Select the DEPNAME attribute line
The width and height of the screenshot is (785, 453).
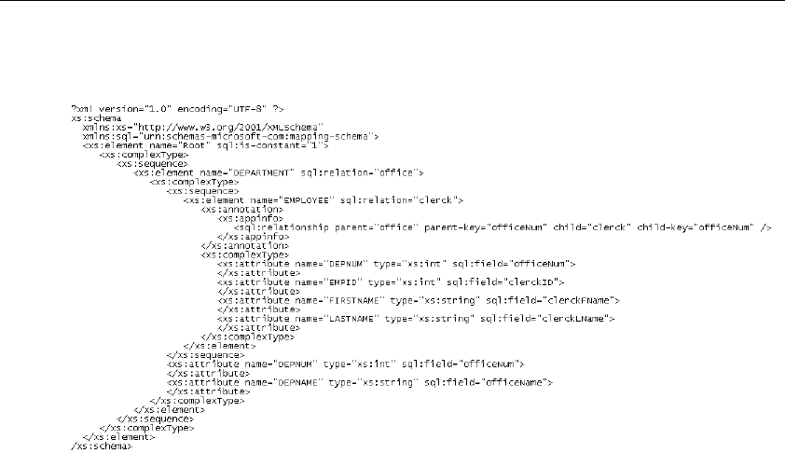[360, 382]
